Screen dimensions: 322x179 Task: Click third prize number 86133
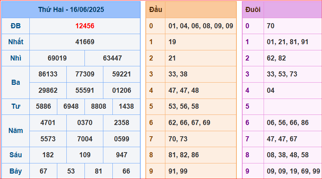(x=48, y=74)
